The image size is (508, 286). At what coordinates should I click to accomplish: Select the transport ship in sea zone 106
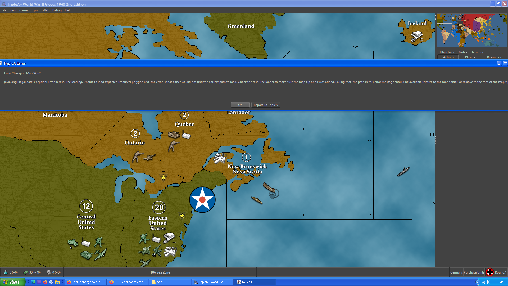[269, 187]
